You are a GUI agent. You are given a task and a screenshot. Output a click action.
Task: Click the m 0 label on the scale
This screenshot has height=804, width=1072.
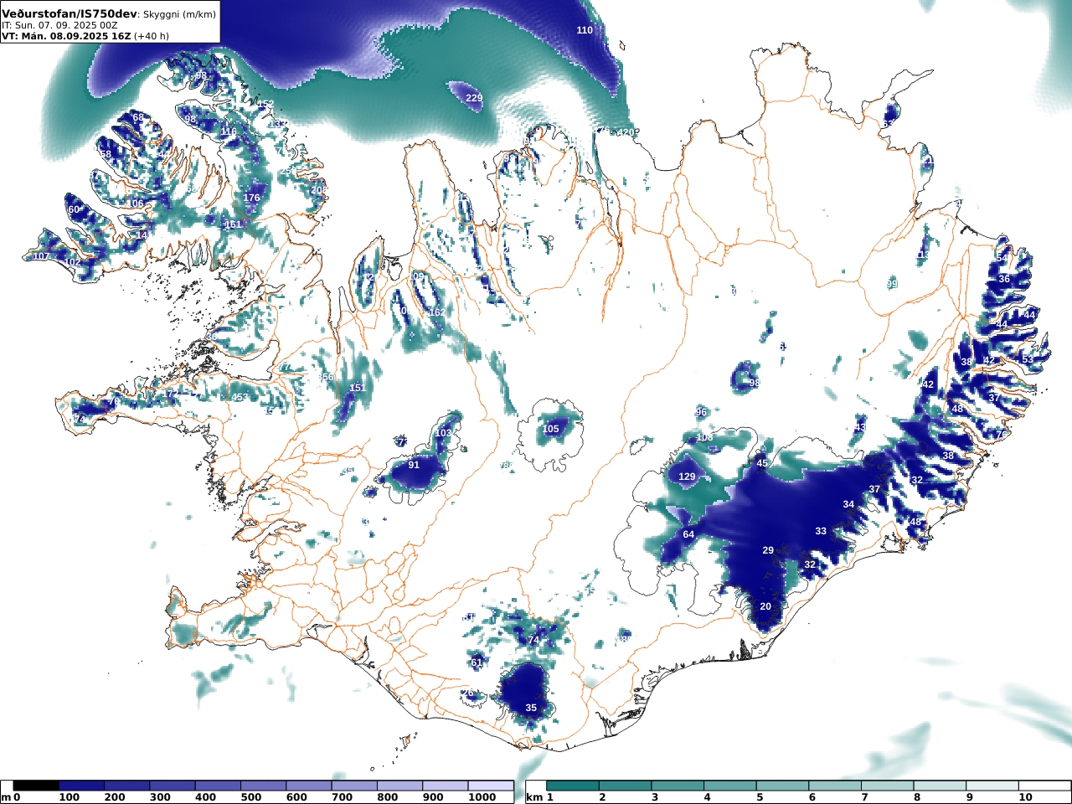tap(10, 797)
